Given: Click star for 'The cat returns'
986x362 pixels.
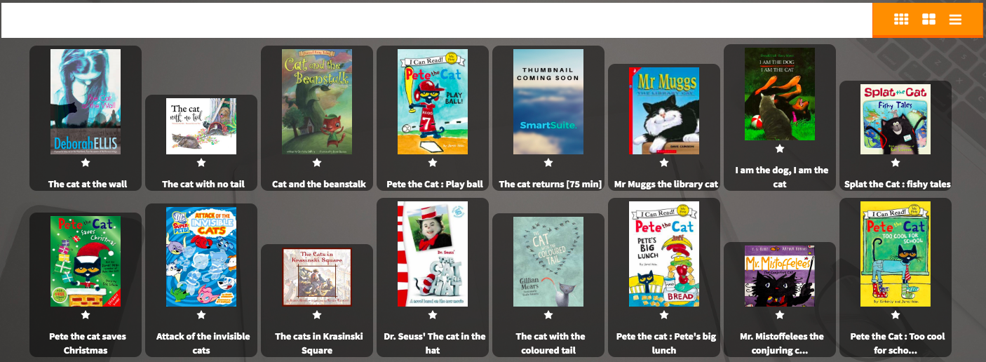Looking at the screenshot, I should point(548,163).
